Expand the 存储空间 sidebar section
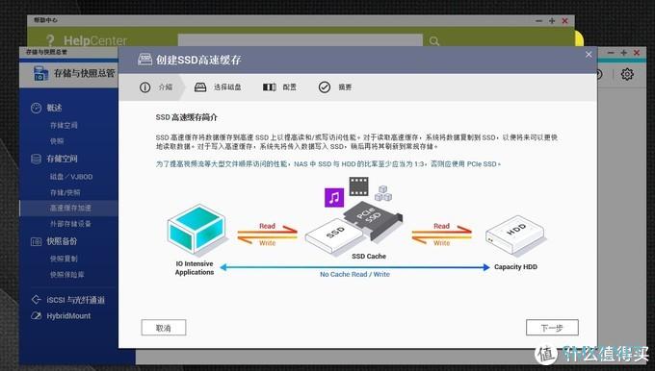The height and width of the screenshot is (371, 655). [x=62, y=159]
